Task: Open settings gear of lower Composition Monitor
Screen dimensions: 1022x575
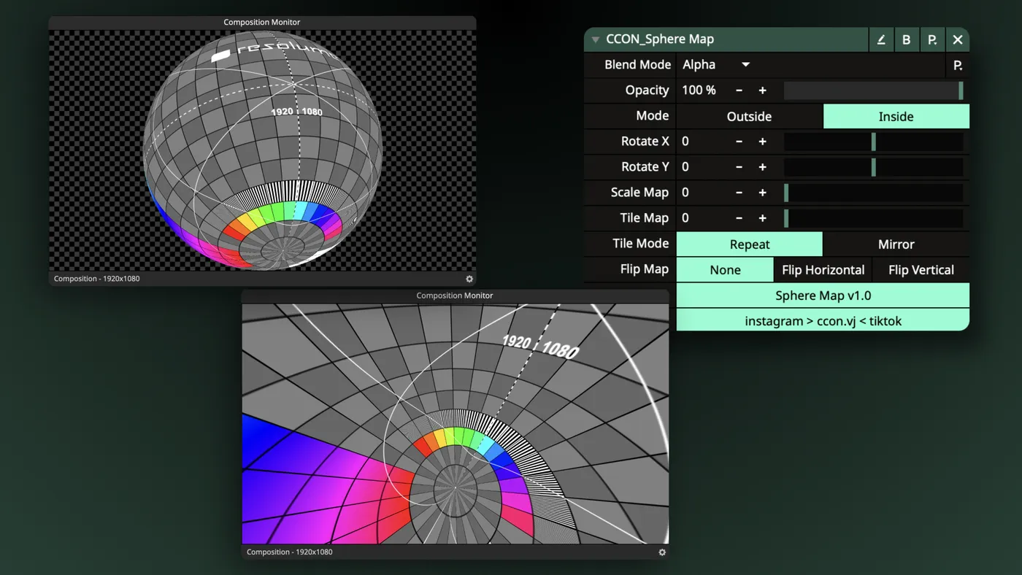Action: pyautogui.click(x=662, y=552)
